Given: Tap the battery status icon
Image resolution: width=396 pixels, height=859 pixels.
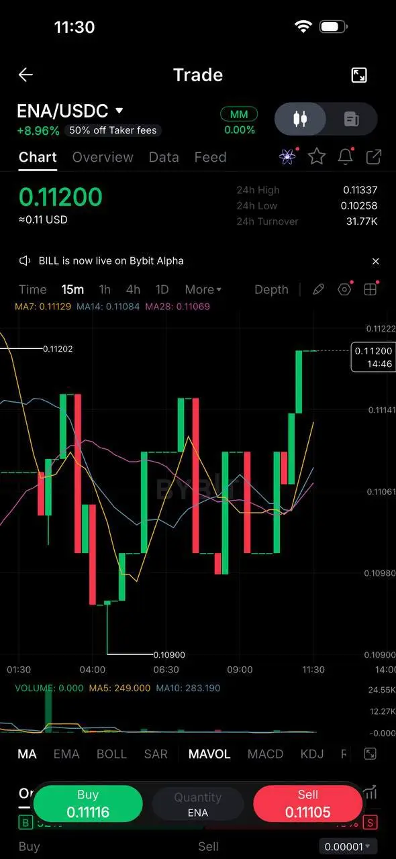Looking at the screenshot, I should pos(333,27).
